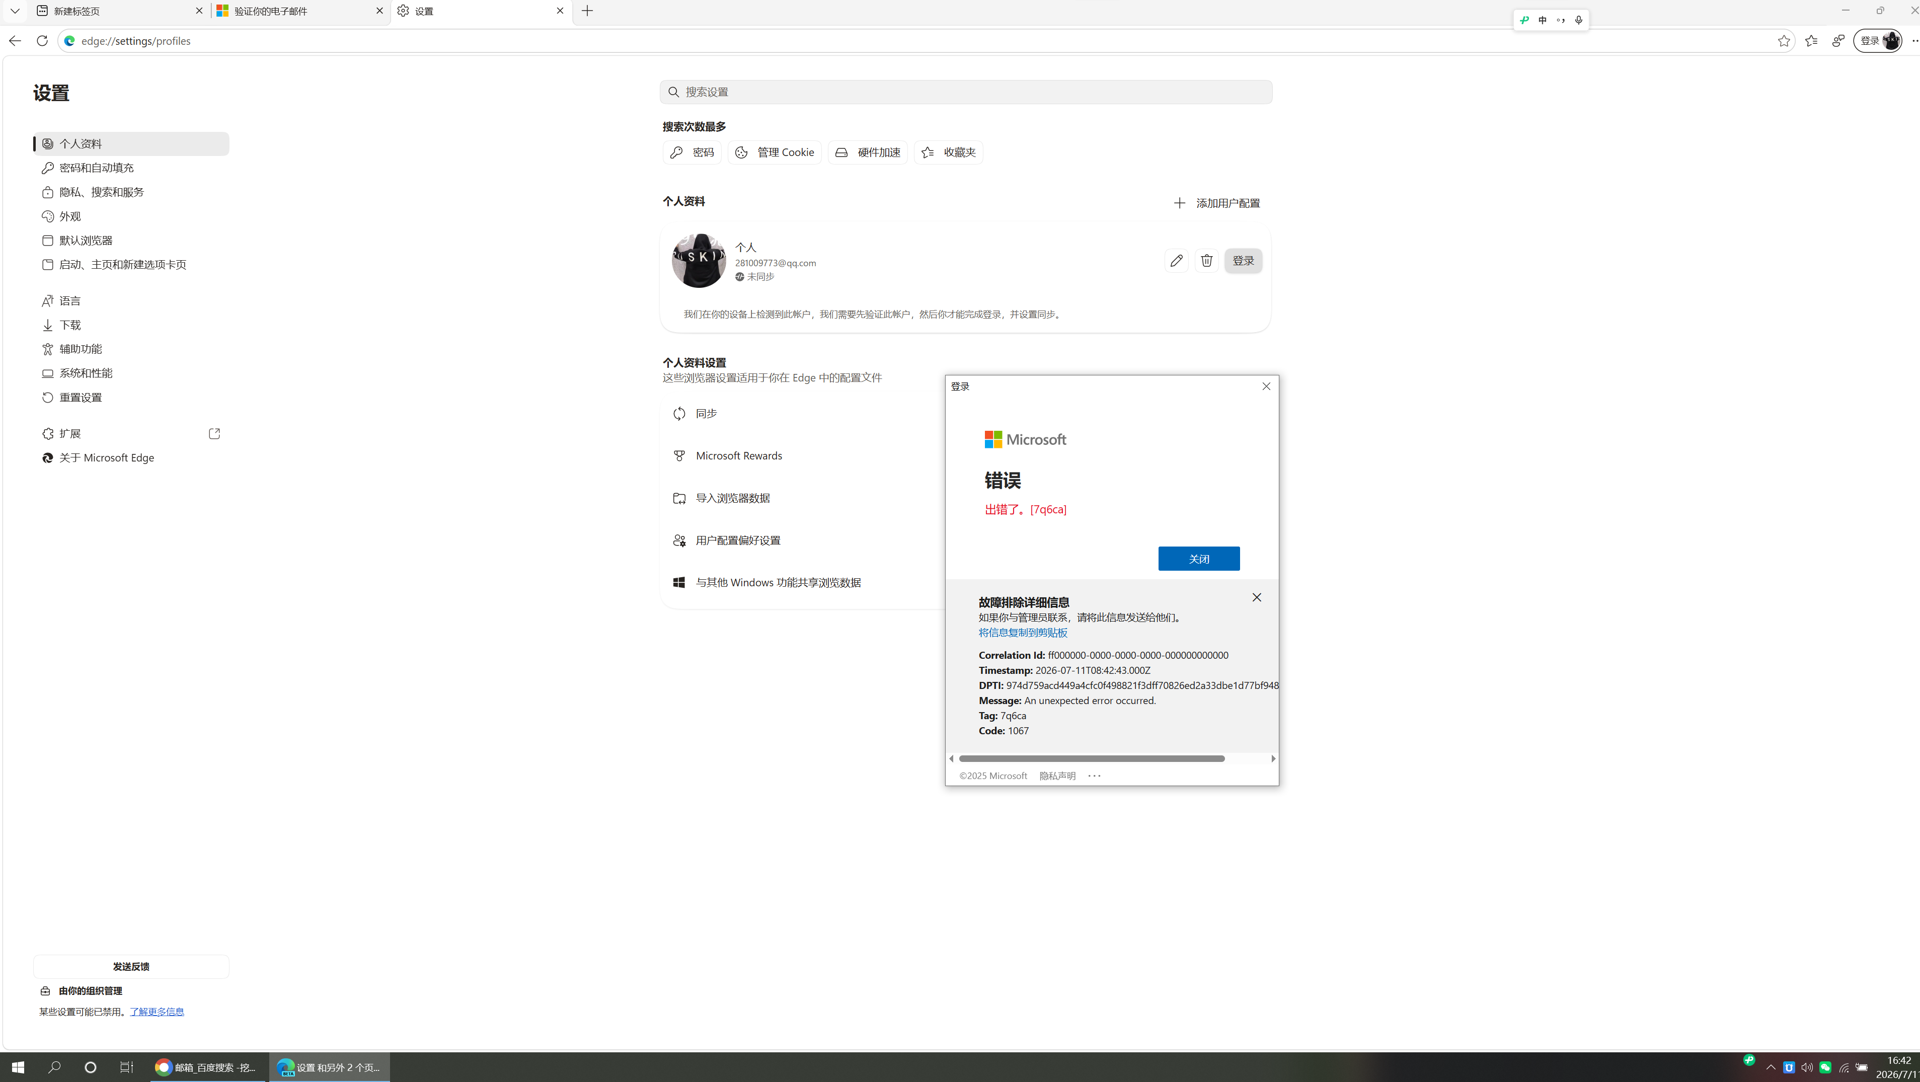
Task: Click the 登录 button on profile card
Action: (x=1243, y=261)
